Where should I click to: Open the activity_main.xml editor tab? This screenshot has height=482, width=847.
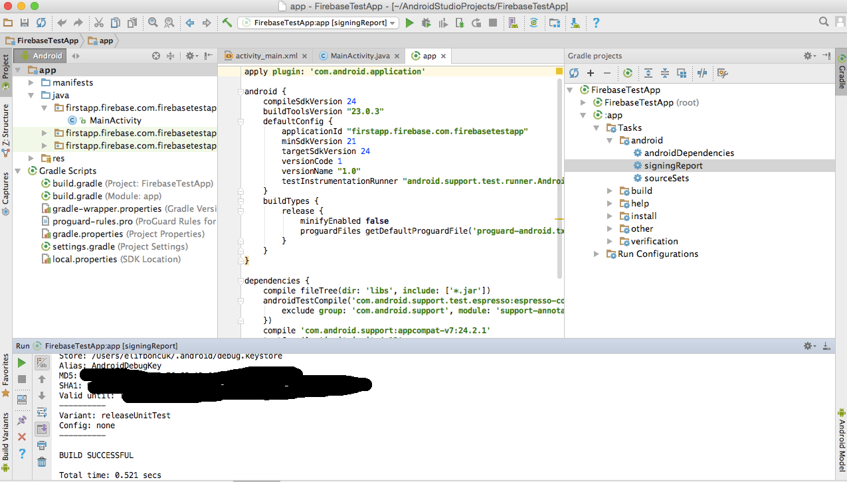[x=266, y=56]
